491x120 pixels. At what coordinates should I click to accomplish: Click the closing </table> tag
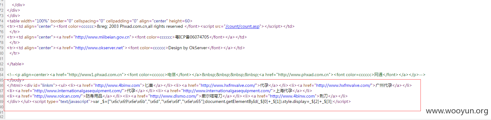[15, 64]
